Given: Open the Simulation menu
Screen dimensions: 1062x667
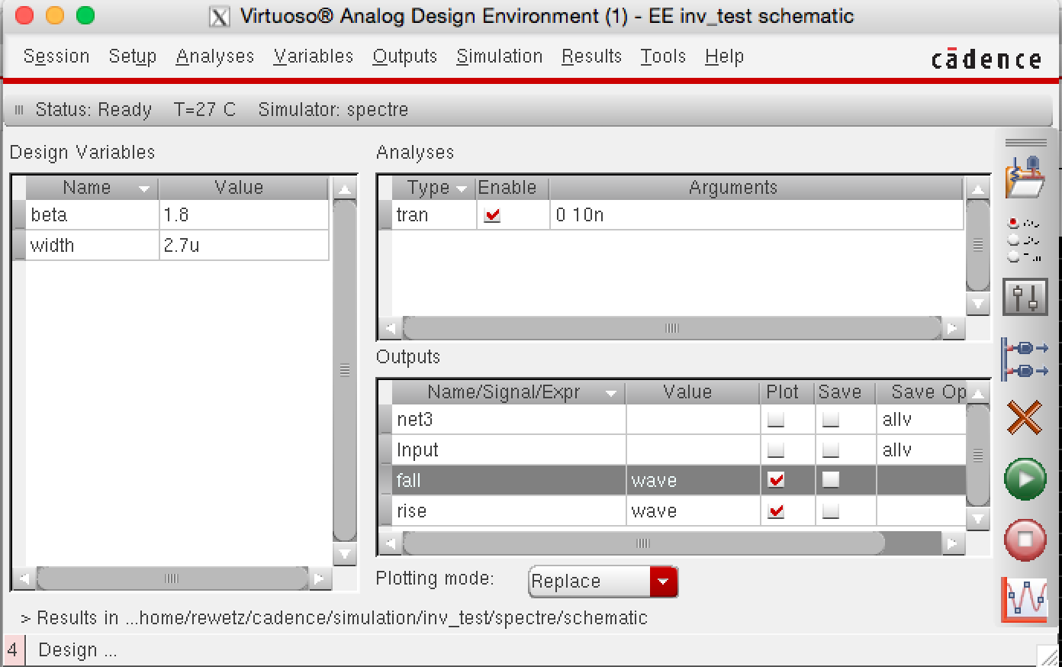Looking at the screenshot, I should (499, 56).
